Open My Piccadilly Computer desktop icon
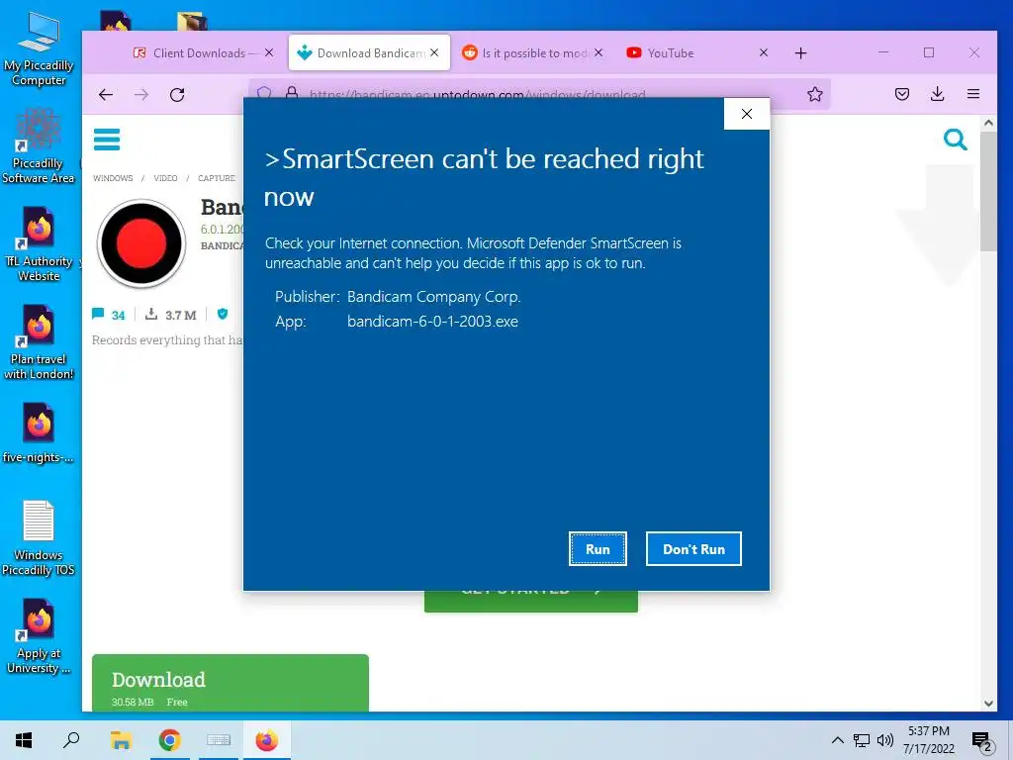Viewport: 1013px width, 760px height. (x=39, y=49)
